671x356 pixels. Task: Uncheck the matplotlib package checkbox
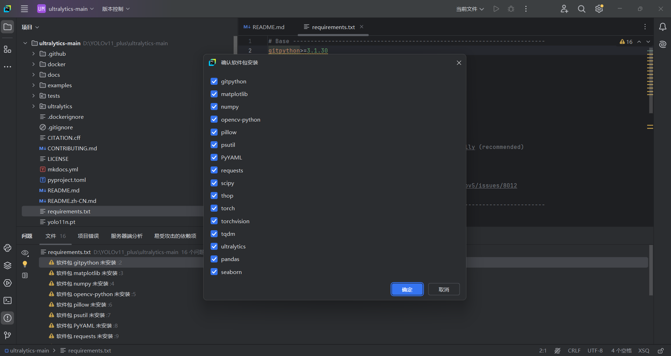pos(214,94)
